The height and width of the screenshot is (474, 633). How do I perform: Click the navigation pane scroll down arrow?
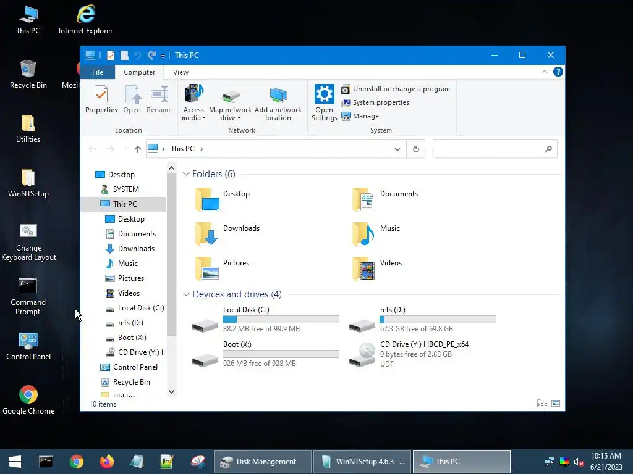coord(172,392)
